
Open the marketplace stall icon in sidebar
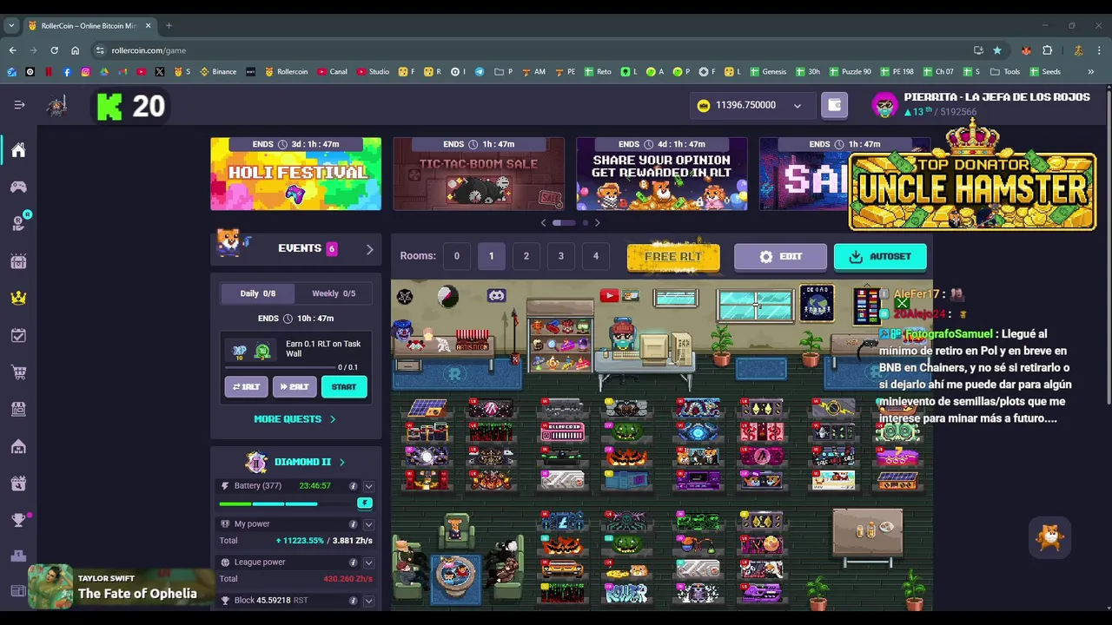(x=18, y=409)
